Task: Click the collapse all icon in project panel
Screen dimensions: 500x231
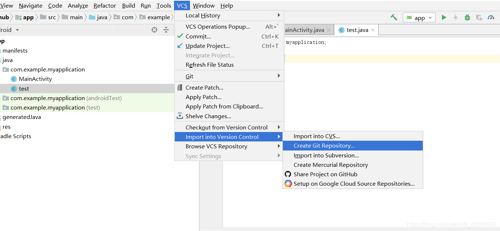Action: pyautogui.click(x=166, y=30)
